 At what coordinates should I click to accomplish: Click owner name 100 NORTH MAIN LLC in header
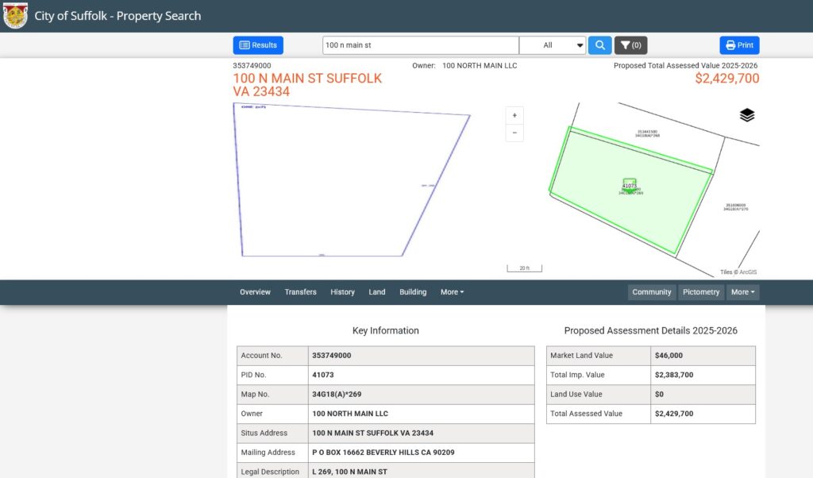pos(480,65)
